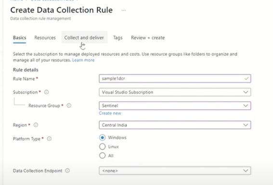273x185 pixels.
Task: Show the Platform Type info icon
Action: (x=49, y=139)
